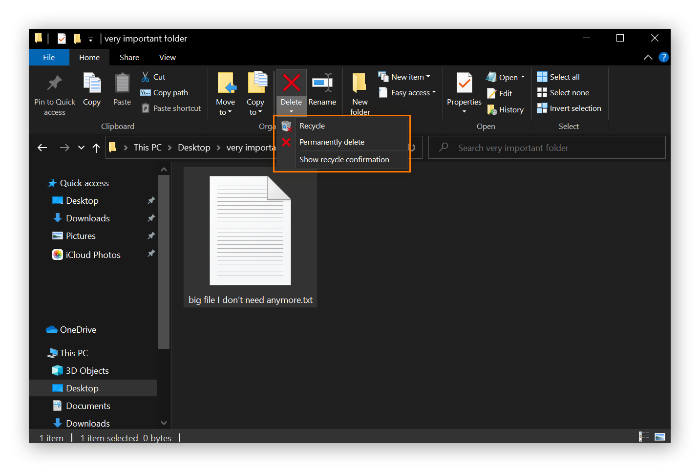
Task: Open Explorer help with the question mark
Action: [664, 57]
